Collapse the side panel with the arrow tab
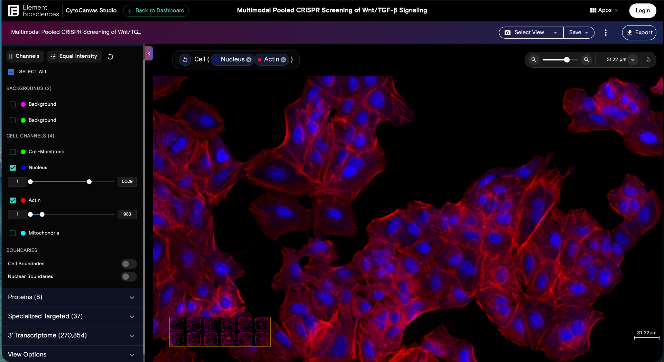The height and width of the screenshot is (362, 664). [149, 54]
